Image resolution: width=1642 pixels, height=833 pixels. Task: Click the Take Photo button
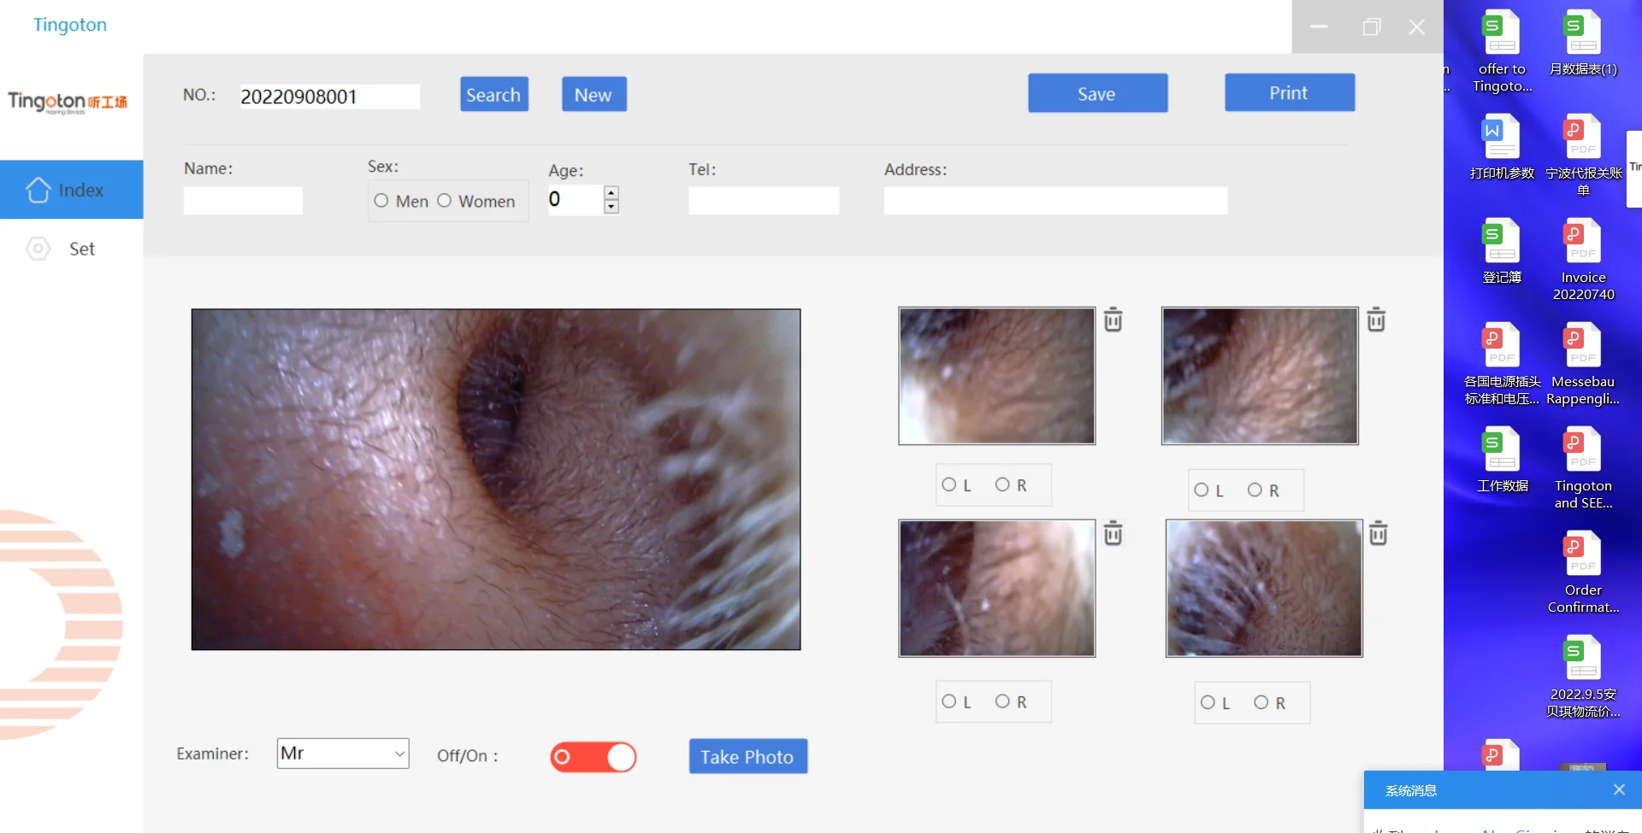point(747,756)
